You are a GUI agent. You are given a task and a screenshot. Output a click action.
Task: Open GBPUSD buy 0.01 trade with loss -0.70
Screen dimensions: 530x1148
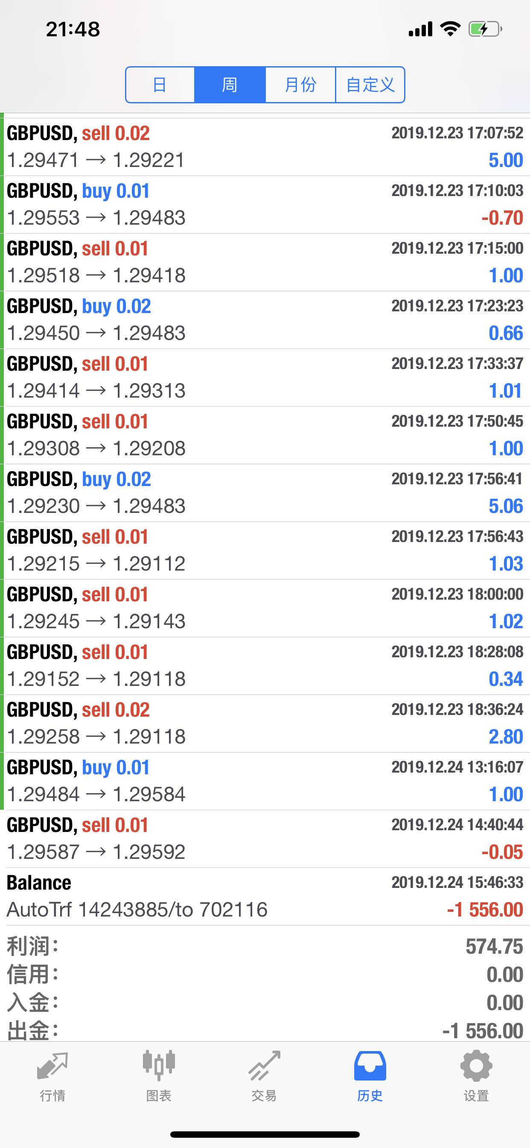(x=265, y=205)
